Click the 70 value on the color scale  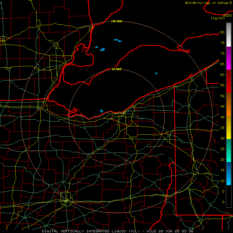pos(222,54)
